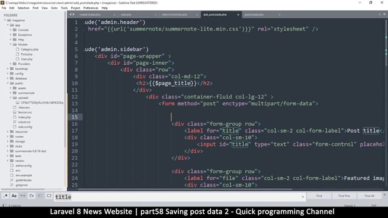The height and width of the screenshot is (218, 388).
Task: Open User.php file in sidebar
Action: pyautogui.click(x=27, y=59)
